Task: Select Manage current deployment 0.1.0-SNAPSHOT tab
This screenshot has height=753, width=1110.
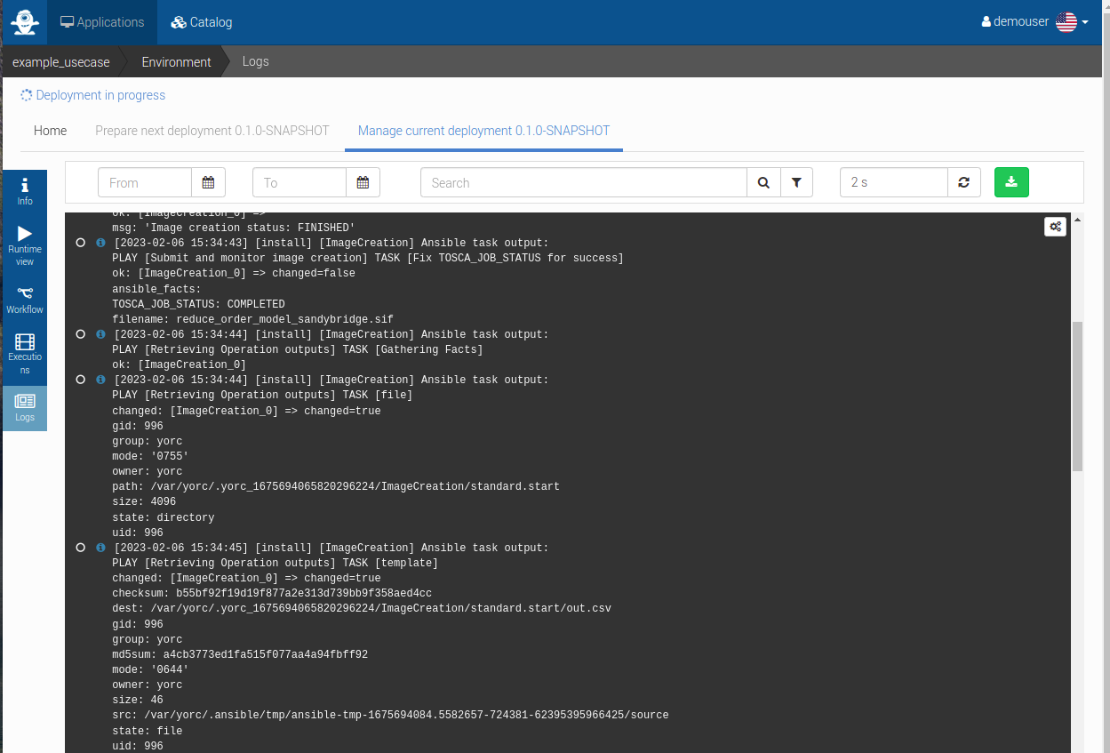Action: 483,131
